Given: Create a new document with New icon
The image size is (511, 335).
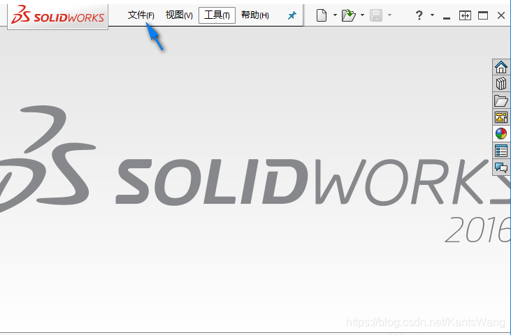Looking at the screenshot, I should tap(322, 15).
